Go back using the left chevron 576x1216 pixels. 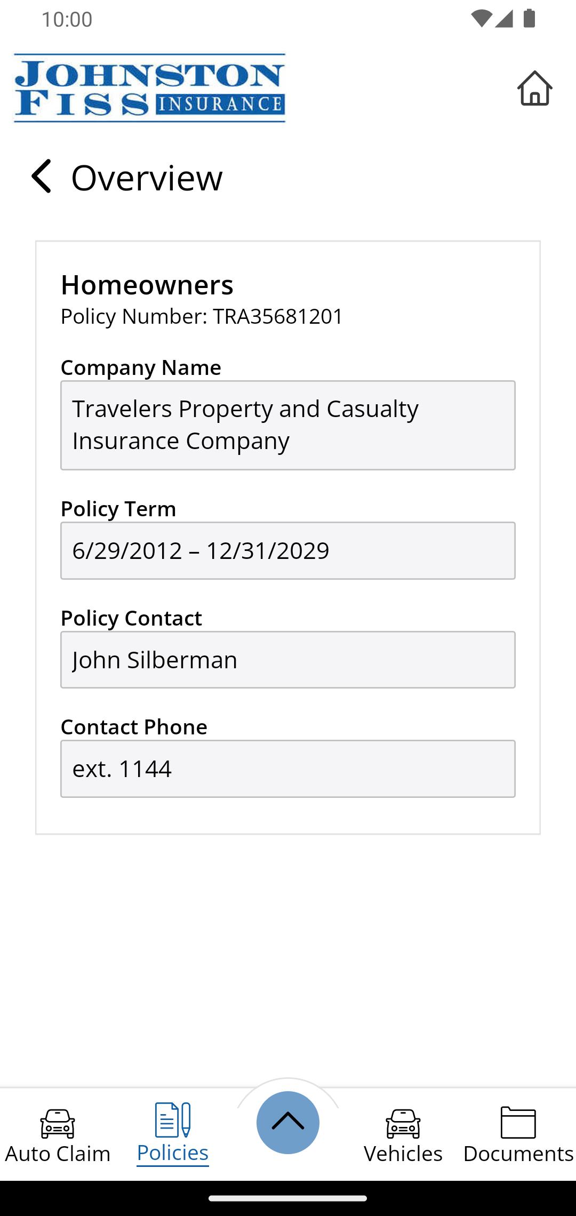point(42,177)
